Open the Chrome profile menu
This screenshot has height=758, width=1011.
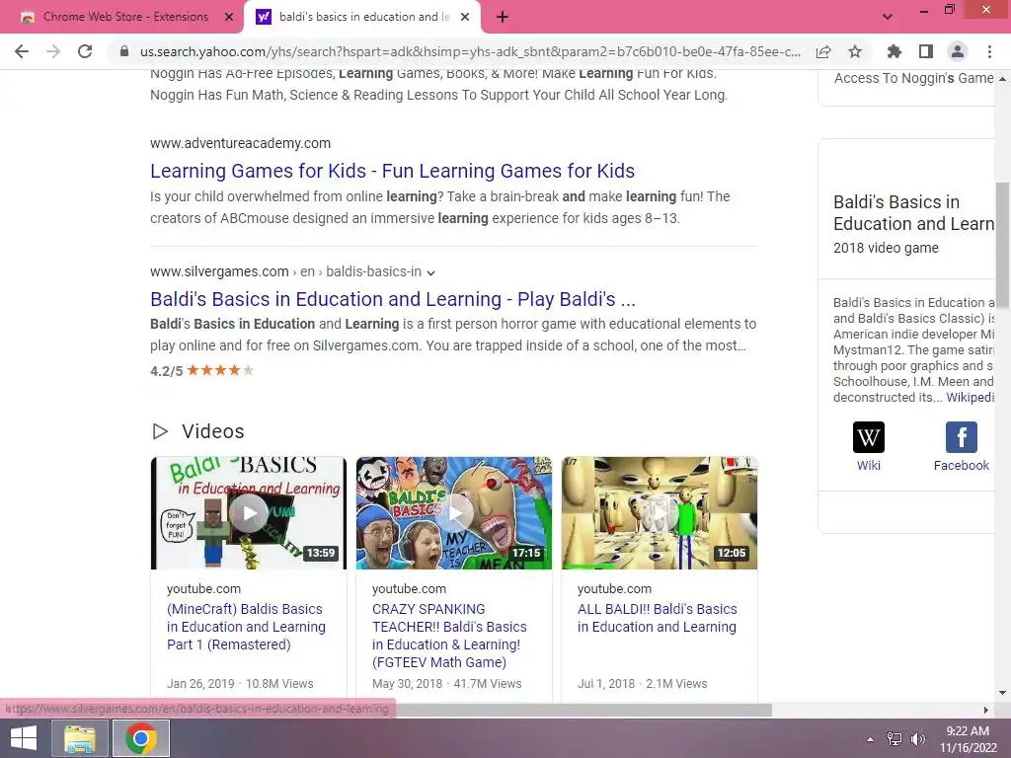958,51
